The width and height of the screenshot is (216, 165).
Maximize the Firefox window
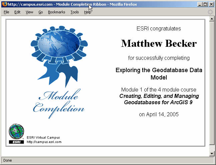coord(205,4)
